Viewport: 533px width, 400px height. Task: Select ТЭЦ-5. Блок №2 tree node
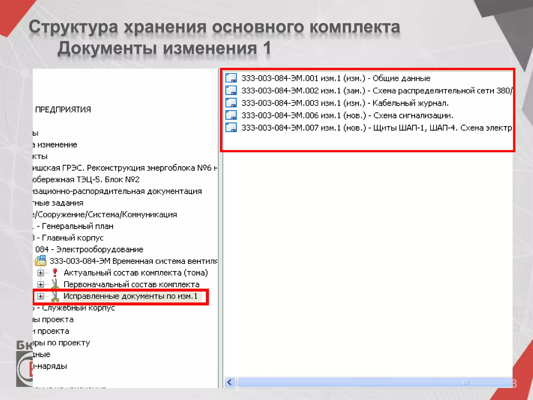(86, 179)
